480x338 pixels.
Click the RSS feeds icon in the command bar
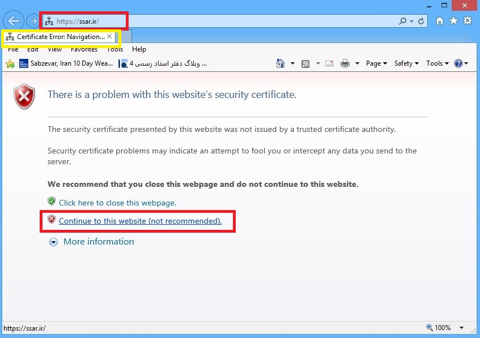[305, 63]
